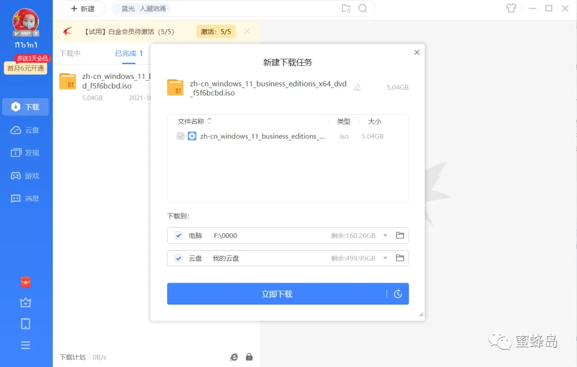Click the 立即下载 button

tap(277, 294)
